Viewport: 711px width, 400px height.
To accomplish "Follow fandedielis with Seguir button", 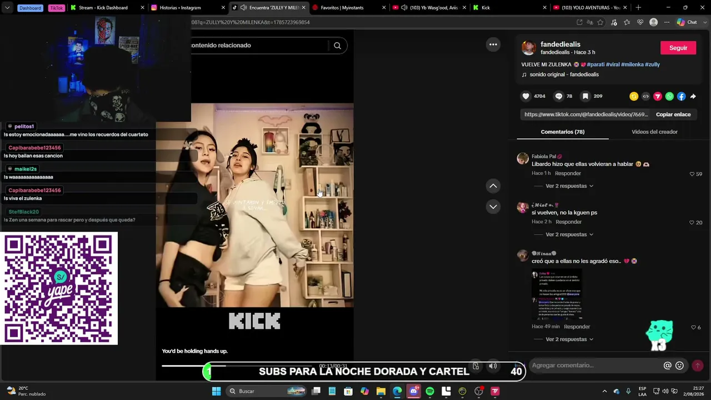I will (678, 48).
